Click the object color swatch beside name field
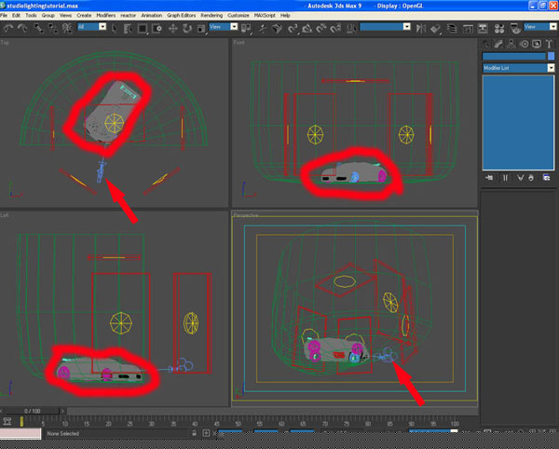The height and width of the screenshot is (449, 559). click(x=552, y=56)
